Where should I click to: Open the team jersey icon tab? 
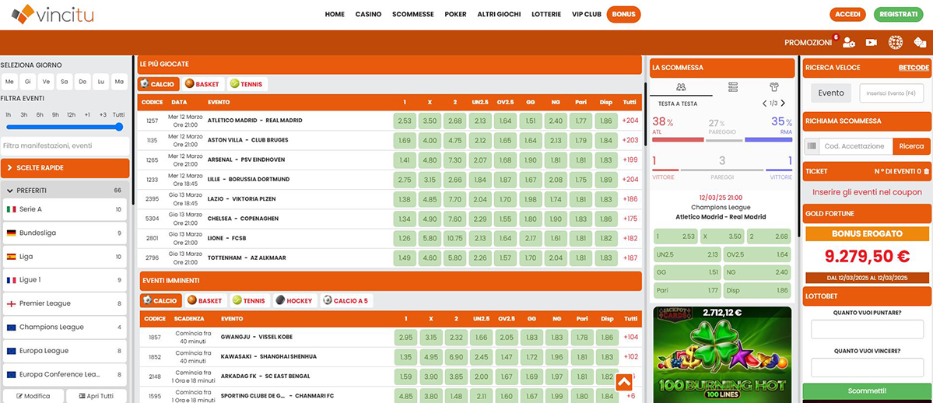coord(773,87)
